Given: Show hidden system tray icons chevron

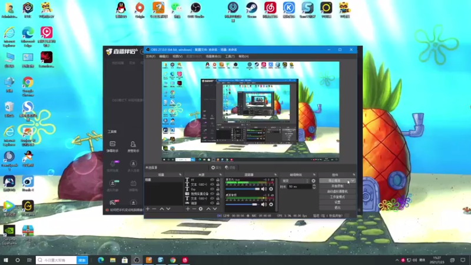Looking at the screenshot, I should tap(397, 260).
